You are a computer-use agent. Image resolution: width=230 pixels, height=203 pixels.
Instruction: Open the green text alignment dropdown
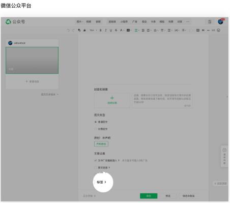[x=137, y=31]
